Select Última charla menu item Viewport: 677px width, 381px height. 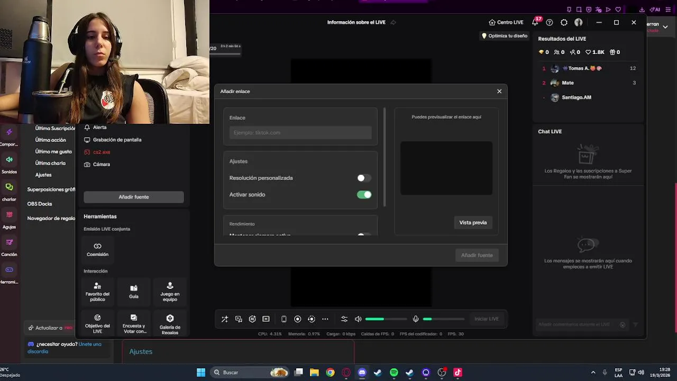(x=50, y=163)
